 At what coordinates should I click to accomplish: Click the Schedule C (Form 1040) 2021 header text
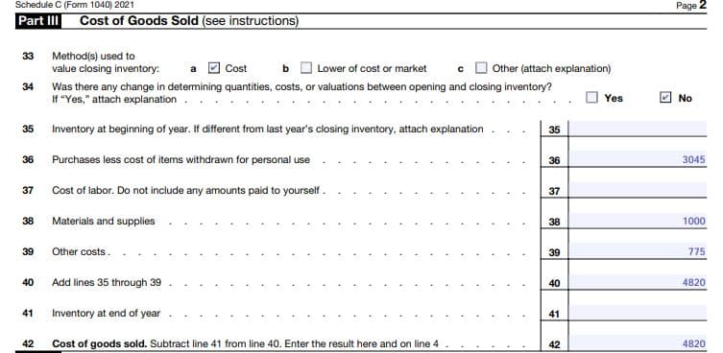pyautogui.click(x=75, y=5)
